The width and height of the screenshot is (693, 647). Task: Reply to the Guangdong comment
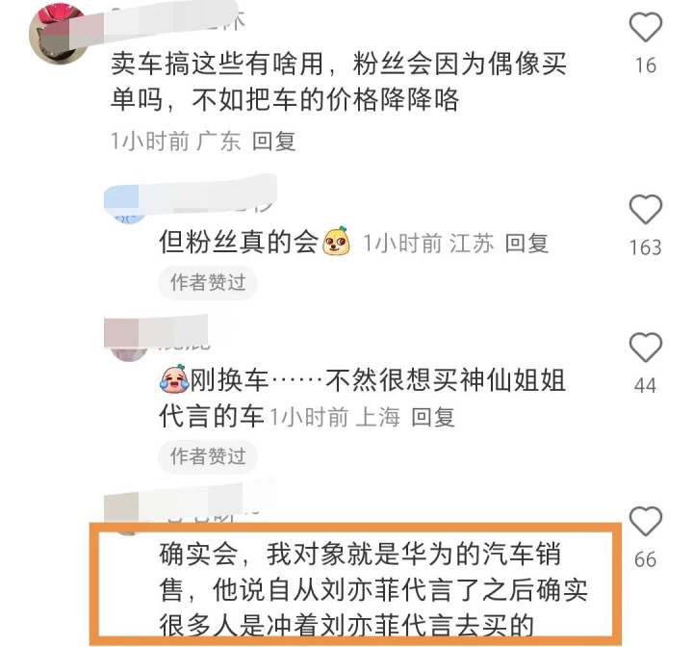tap(273, 142)
